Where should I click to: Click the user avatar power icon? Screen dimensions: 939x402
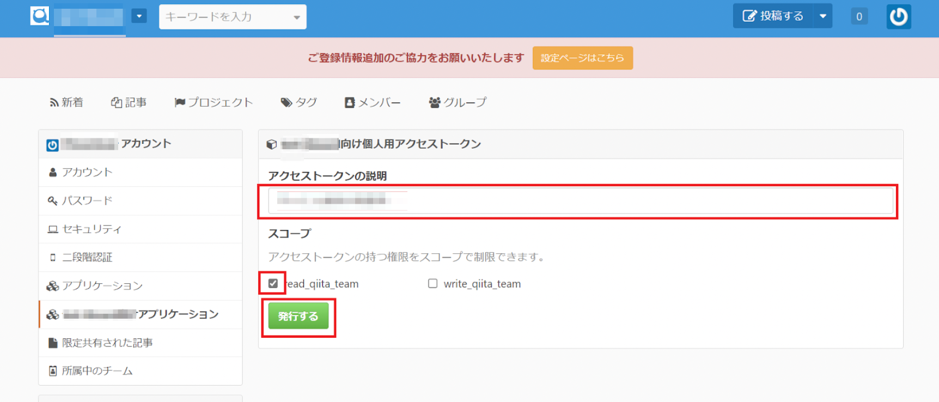(898, 17)
